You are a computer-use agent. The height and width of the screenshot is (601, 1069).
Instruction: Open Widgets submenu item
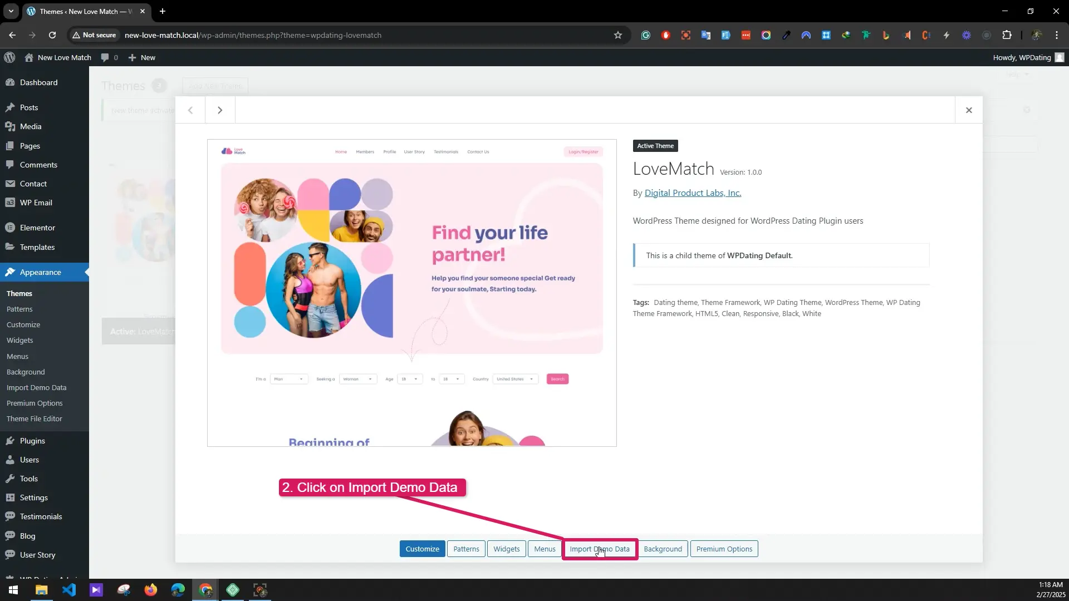[x=19, y=340]
